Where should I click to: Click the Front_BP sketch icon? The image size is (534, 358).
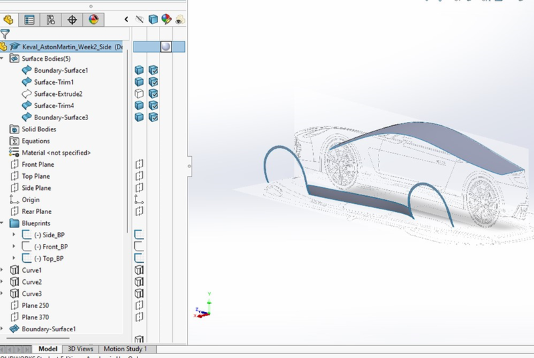[x=27, y=247]
